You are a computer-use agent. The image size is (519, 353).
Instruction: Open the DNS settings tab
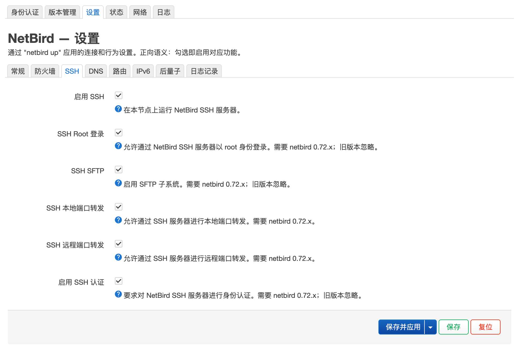[96, 71]
